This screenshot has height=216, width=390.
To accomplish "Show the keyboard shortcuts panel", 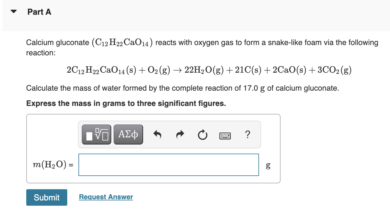I will 225,134.
